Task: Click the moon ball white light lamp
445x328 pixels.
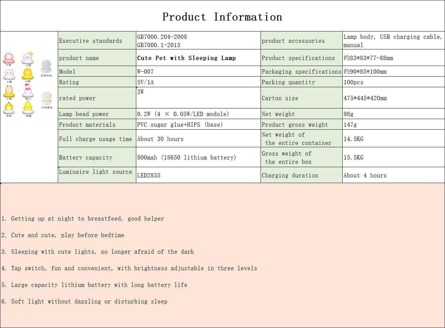Action: (x=46, y=67)
